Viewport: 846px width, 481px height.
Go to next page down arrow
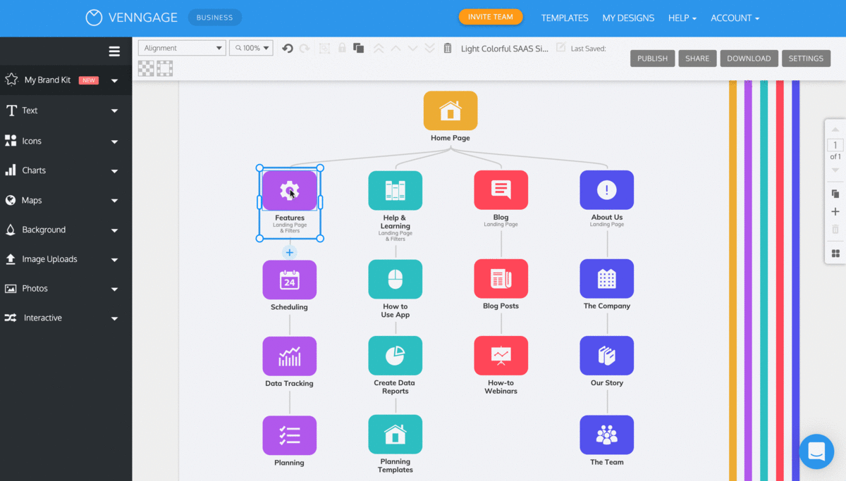(835, 170)
